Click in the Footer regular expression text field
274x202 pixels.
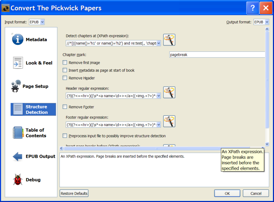[111, 125]
